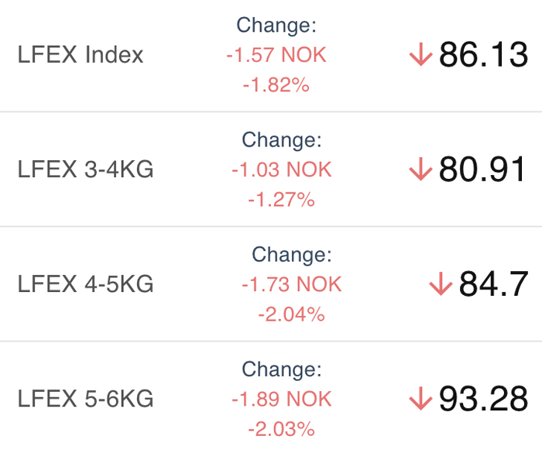The height and width of the screenshot is (453, 542).
Task: Click the LFEX 3-4KG price 80.91
Action: (x=483, y=170)
